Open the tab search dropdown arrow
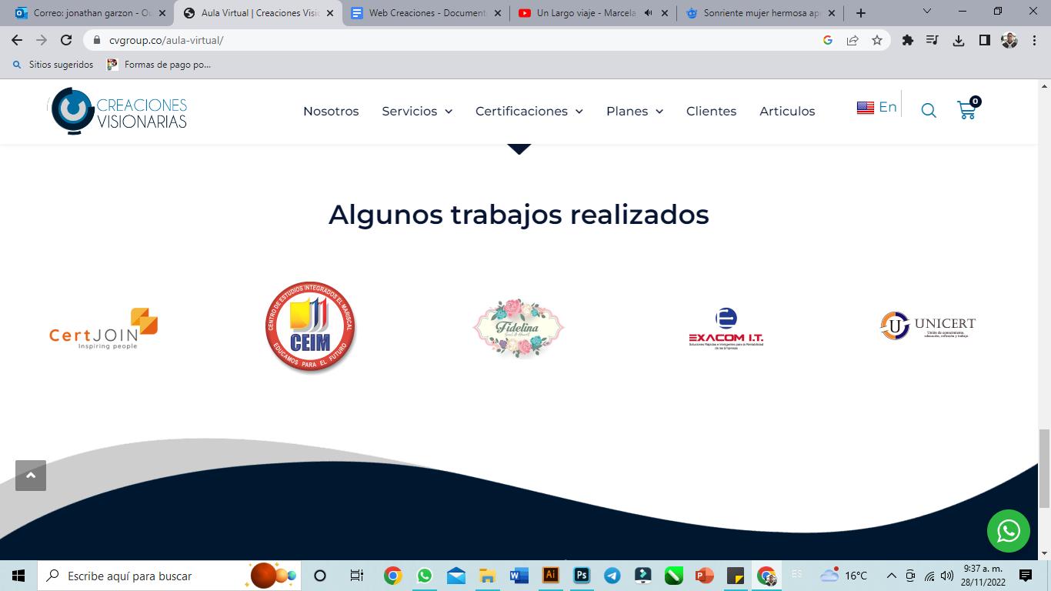This screenshot has height=591, width=1051. [926, 12]
